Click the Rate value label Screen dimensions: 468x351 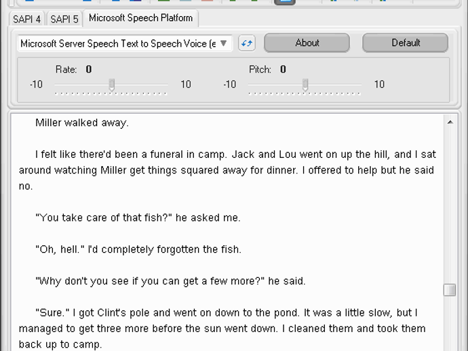pos(89,70)
